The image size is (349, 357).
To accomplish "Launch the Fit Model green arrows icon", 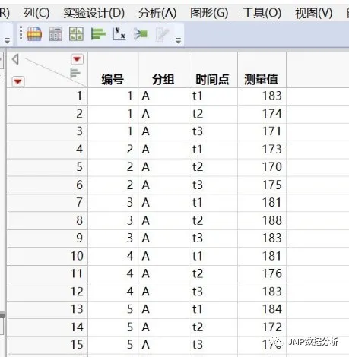I will [141, 34].
